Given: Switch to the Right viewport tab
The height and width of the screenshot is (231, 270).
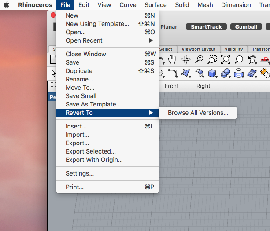Looking at the screenshot, I should (x=203, y=86).
